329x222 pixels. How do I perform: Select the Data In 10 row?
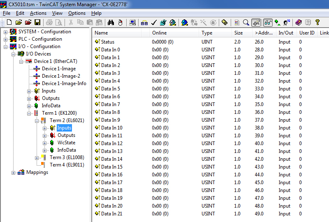click(210, 127)
